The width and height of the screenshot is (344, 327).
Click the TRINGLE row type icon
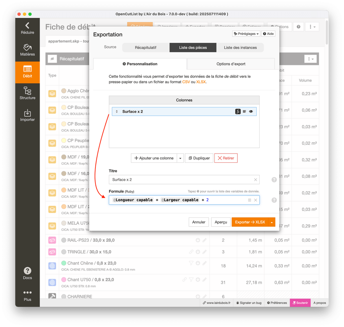point(52,252)
